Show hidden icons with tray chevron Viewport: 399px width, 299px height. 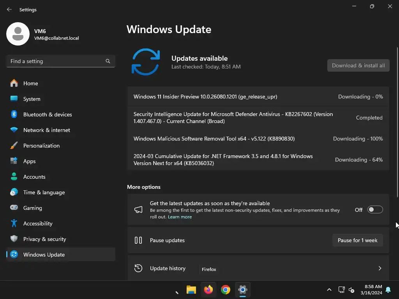click(x=329, y=290)
